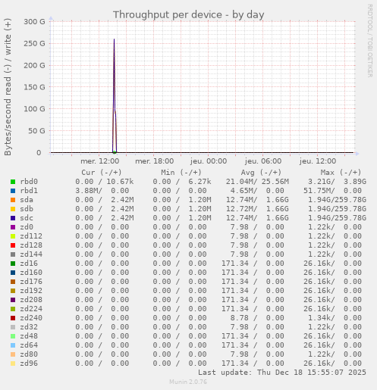Click rbd1 max value '51.75M/'
This screenshot has width=377, height=390.
click(x=319, y=191)
